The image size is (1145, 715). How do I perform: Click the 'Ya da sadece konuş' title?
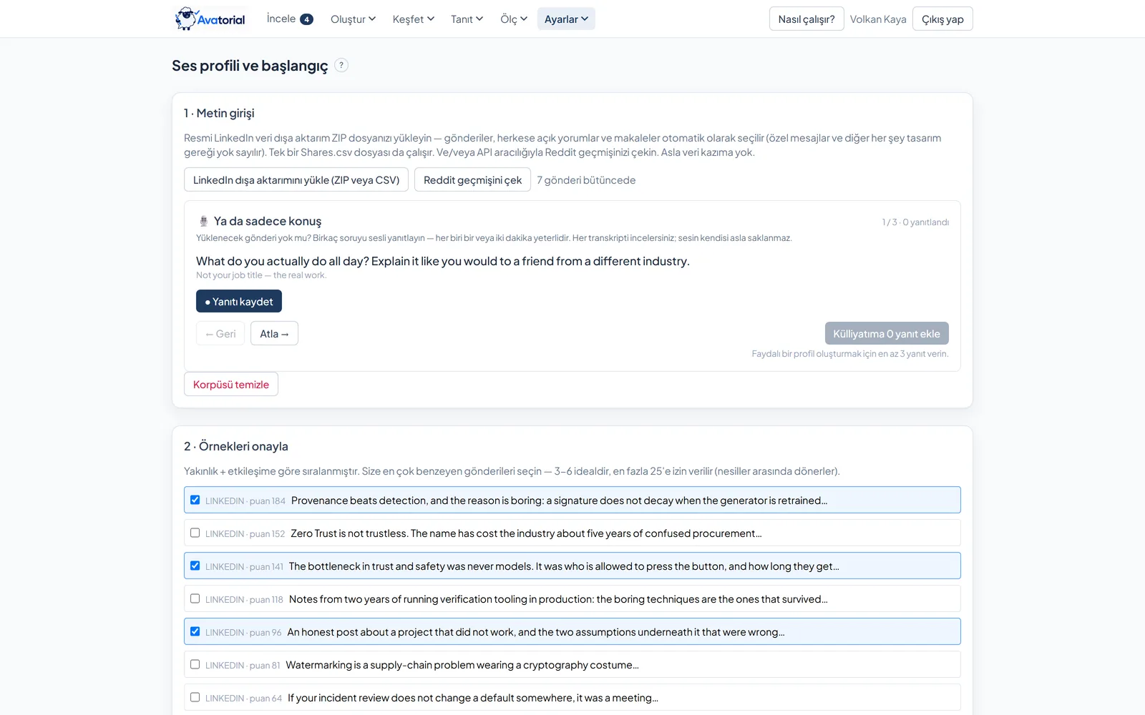[268, 221]
